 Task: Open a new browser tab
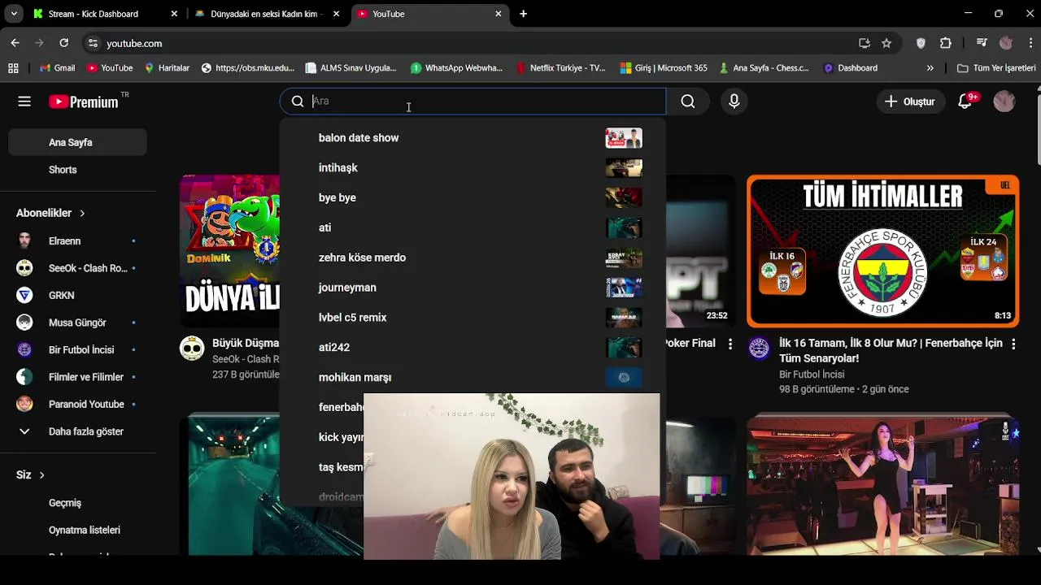tap(523, 14)
